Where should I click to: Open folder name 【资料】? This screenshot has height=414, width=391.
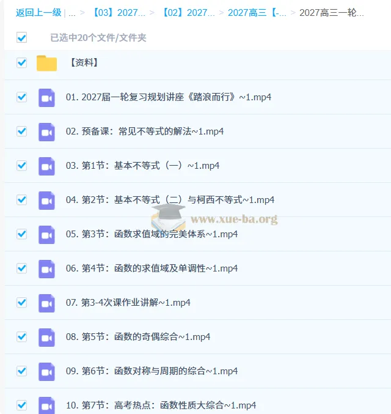pyautogui.click(x=84, y=62)
